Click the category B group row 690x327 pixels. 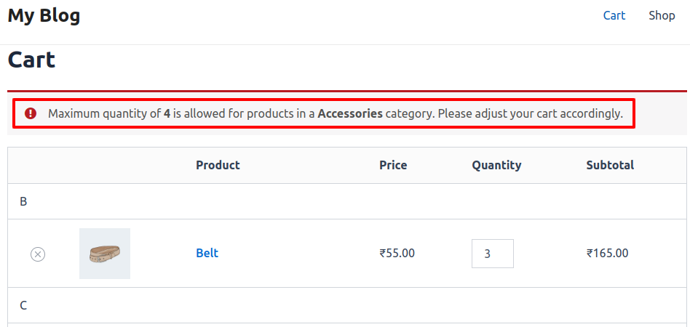23,201
